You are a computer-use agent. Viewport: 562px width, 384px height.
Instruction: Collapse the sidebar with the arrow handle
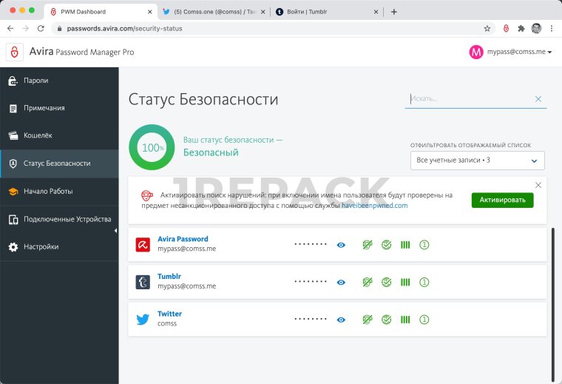[115, 231]
